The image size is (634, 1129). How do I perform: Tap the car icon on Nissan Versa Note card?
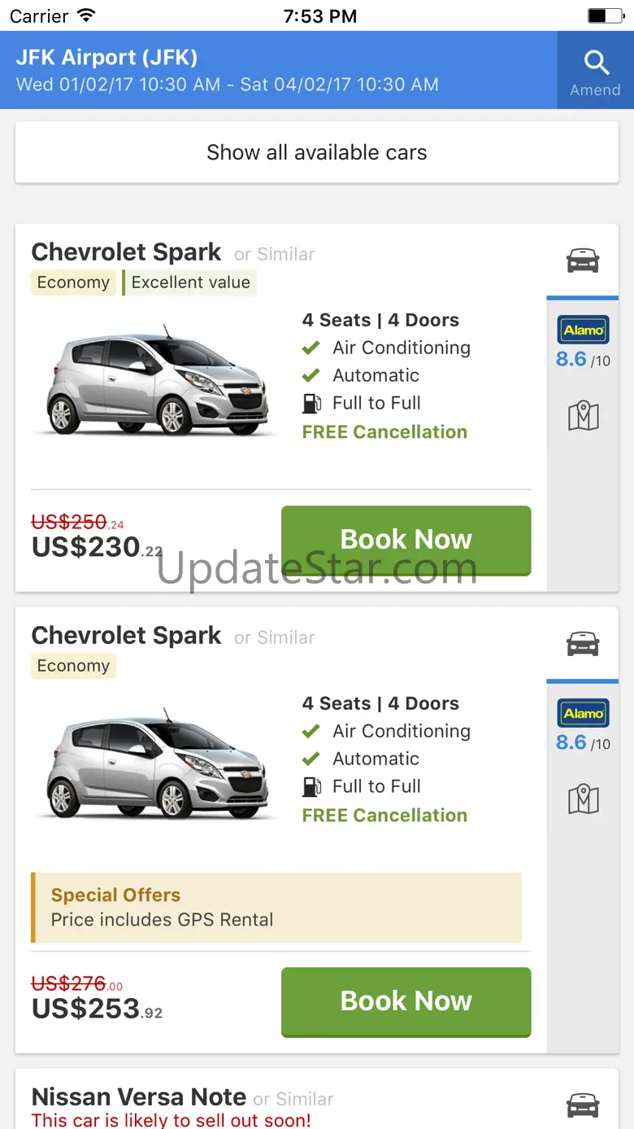pyautogui.click(x=583, y=1106)
